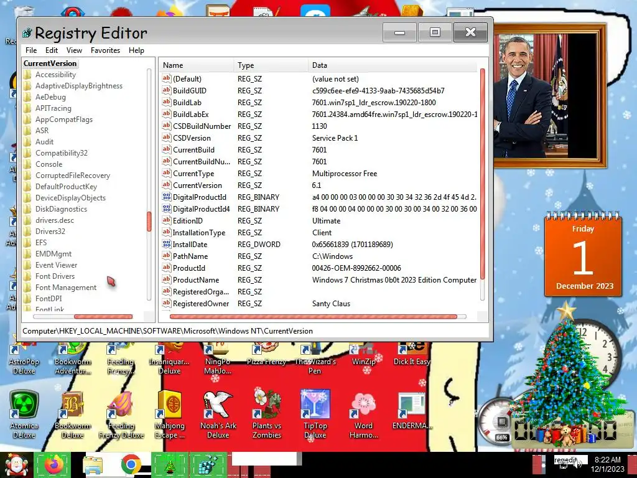The height and width of the screenshot is (478, 637).
Task: Click the string icon of ProductName value
Action: point(166,279)
